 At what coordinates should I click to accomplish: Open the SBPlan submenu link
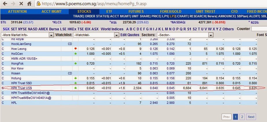pyautogui.click(x=242, y=16)
